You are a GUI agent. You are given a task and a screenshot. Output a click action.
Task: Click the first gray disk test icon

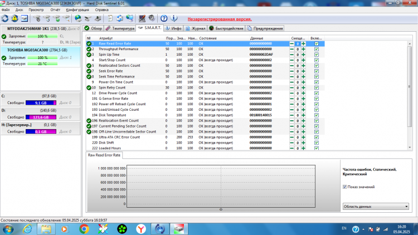point(37,18)
